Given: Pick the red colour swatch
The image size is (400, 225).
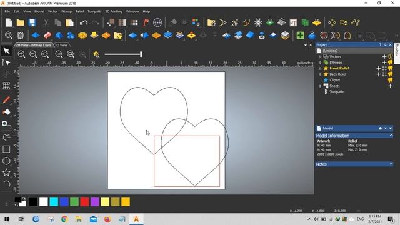Looking at the screenshot, I should [x=84, y=202].
